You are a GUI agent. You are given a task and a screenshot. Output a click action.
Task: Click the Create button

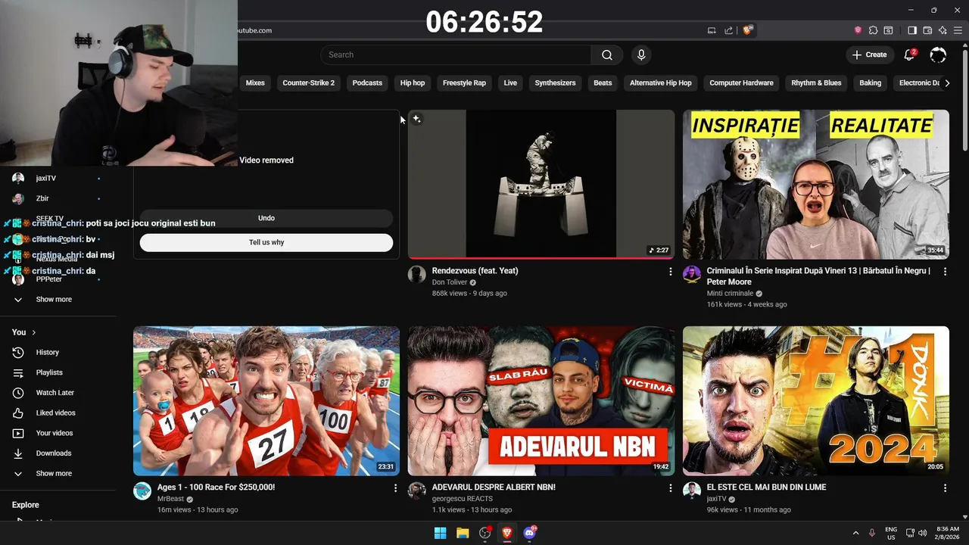coord(869,54)
